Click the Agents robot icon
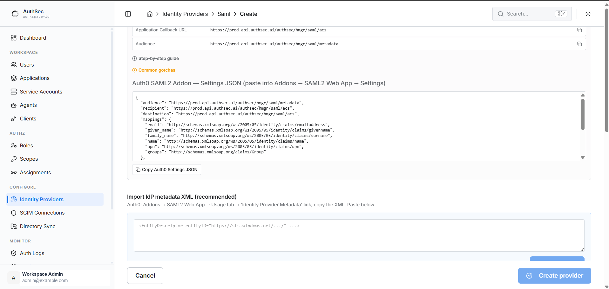 click(14, 105)
